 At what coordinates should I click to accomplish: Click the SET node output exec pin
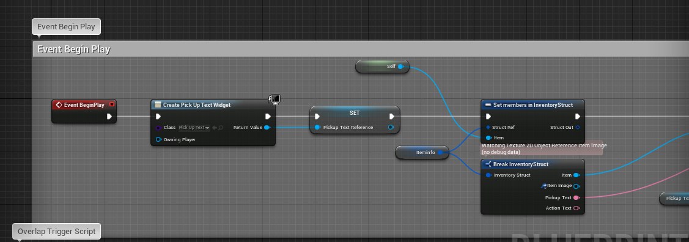tap(391, 116)
